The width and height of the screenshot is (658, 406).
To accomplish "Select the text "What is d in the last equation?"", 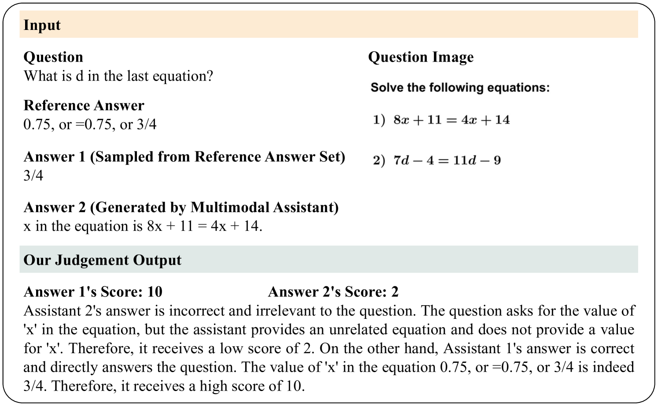I will [118, 76].
